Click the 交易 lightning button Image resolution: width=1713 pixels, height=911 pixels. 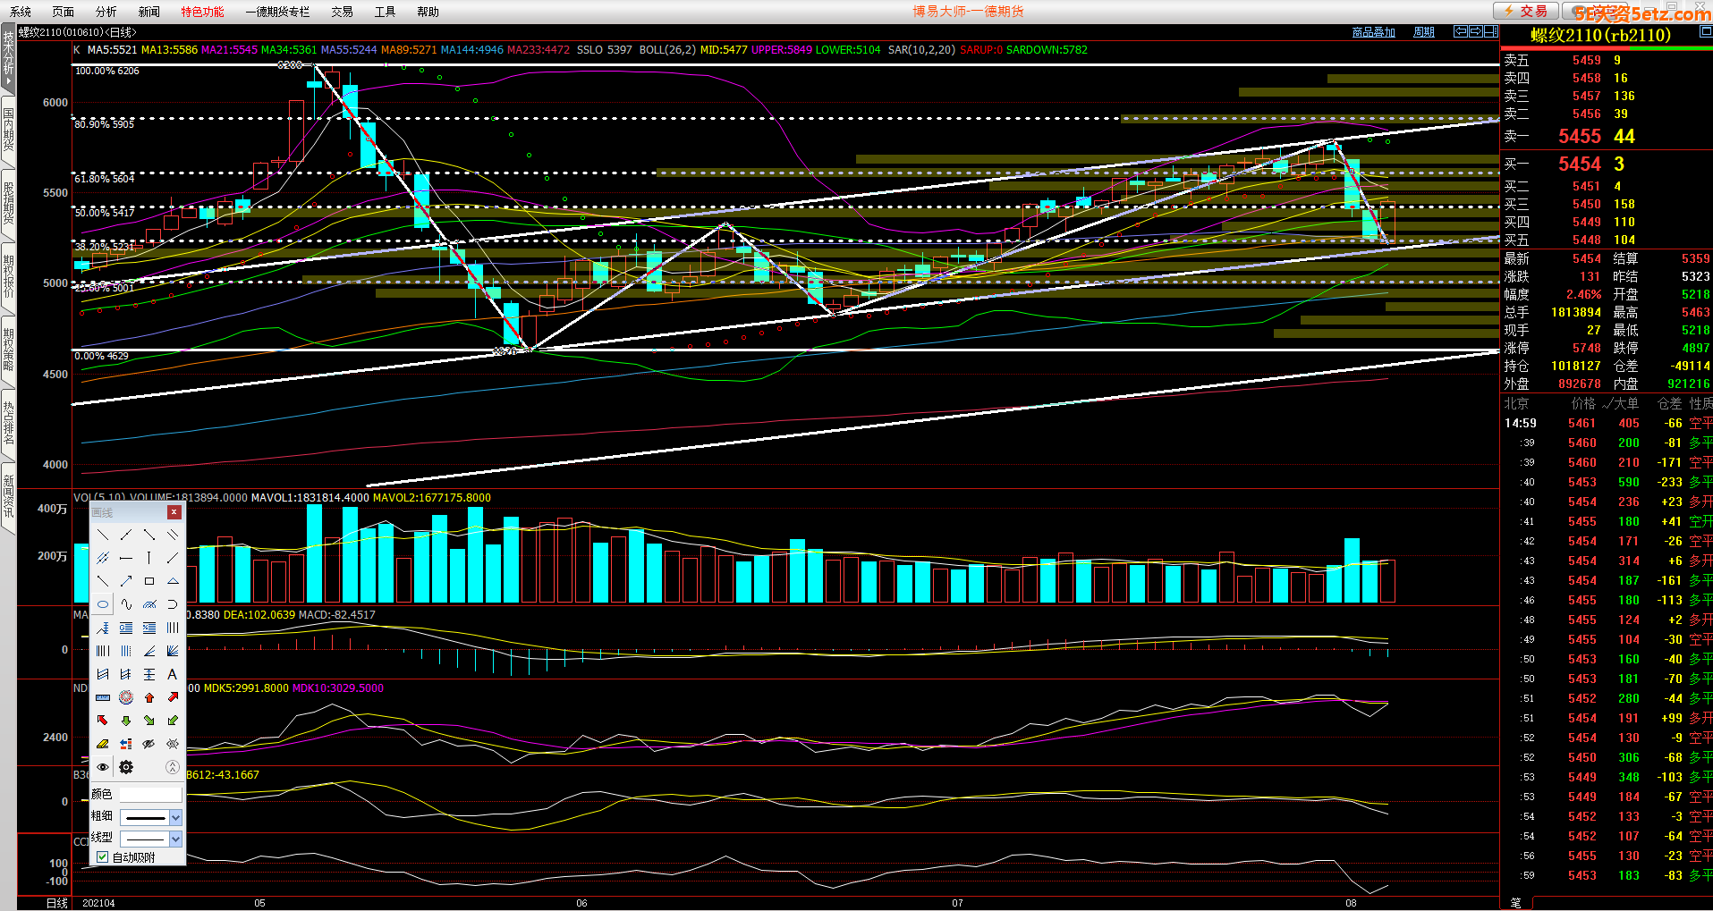(1525, 11)
